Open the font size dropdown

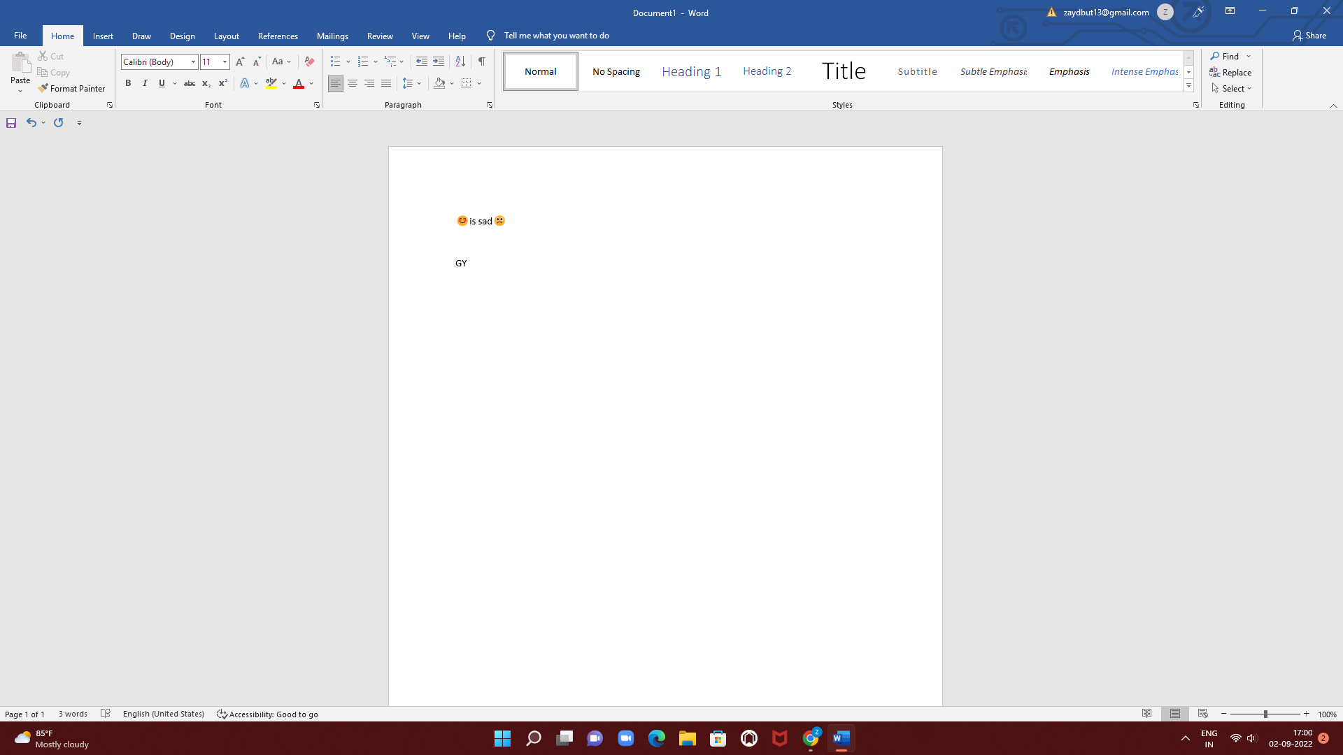225,62
